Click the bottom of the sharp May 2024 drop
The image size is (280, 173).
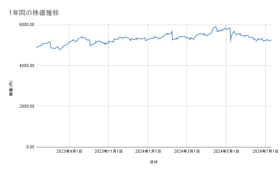pyautogui.click(x=231, y=42)
